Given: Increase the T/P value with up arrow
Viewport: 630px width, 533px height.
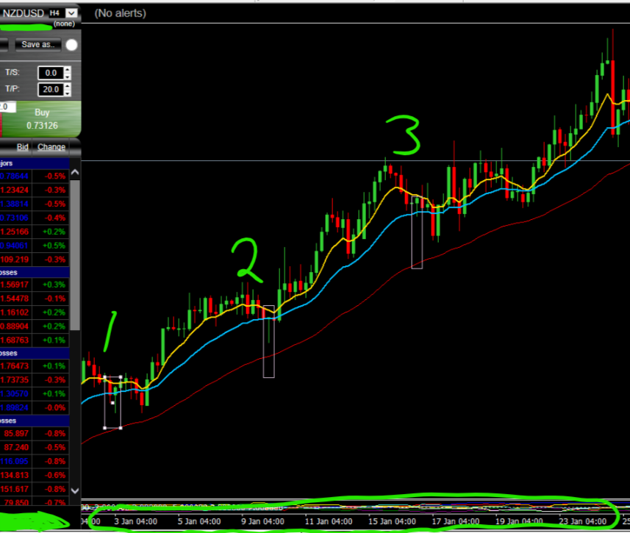Looking at the screenshot, I should click(x=68, y=87).
